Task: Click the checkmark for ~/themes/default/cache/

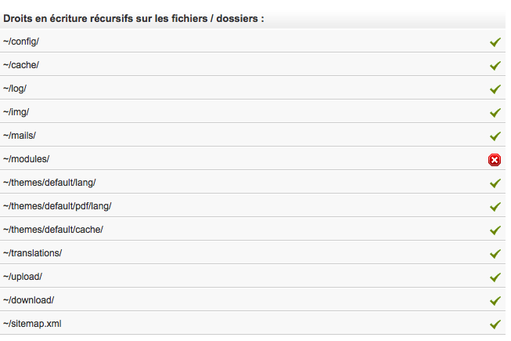Action: (495, 230)
